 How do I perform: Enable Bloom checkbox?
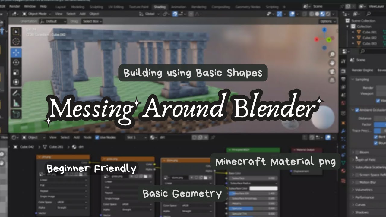pos(357,153)
